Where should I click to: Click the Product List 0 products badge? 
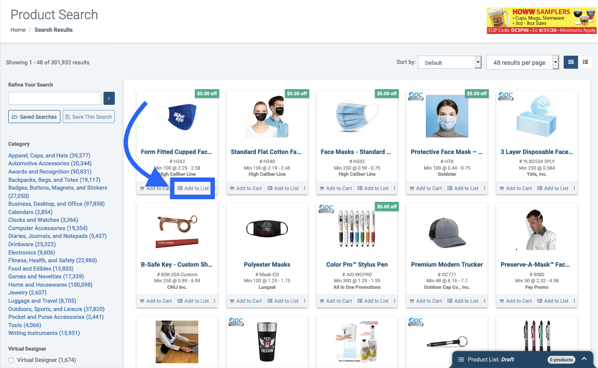[561, 360]
